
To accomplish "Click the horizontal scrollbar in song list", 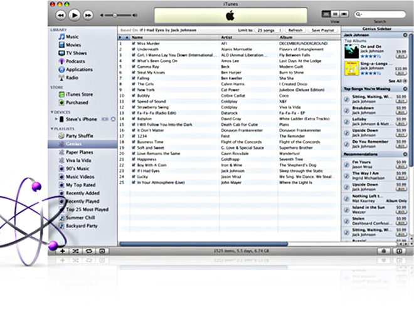I will (x=204, y=244).
